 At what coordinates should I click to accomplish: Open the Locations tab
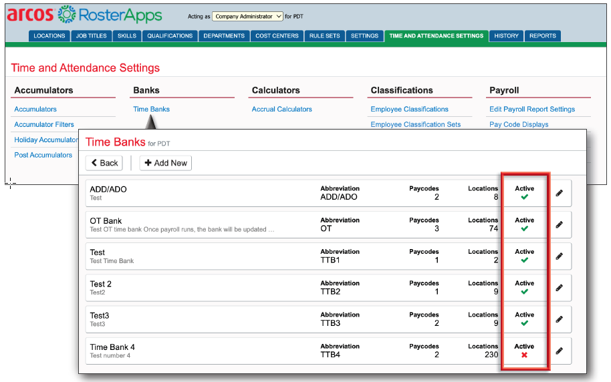pos(49,36)
